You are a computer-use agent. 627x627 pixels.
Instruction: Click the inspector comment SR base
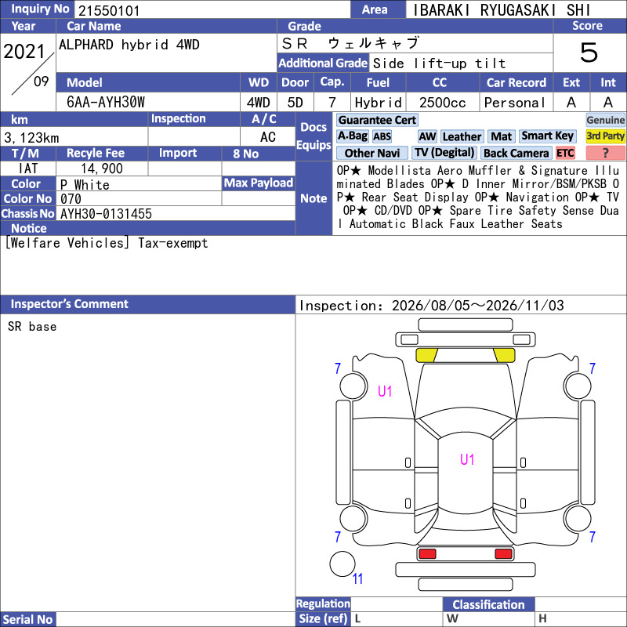[32, 327]
